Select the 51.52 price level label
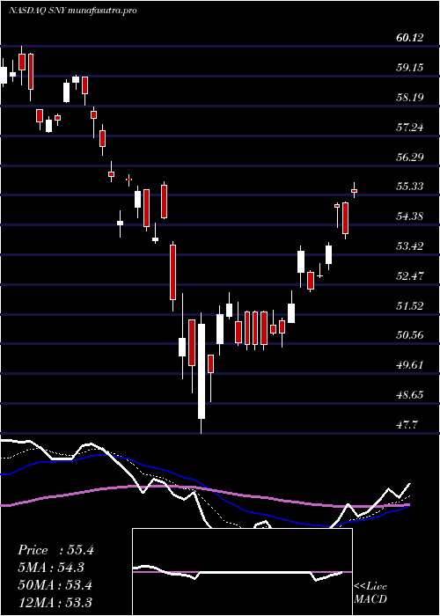 pos(410,305)
